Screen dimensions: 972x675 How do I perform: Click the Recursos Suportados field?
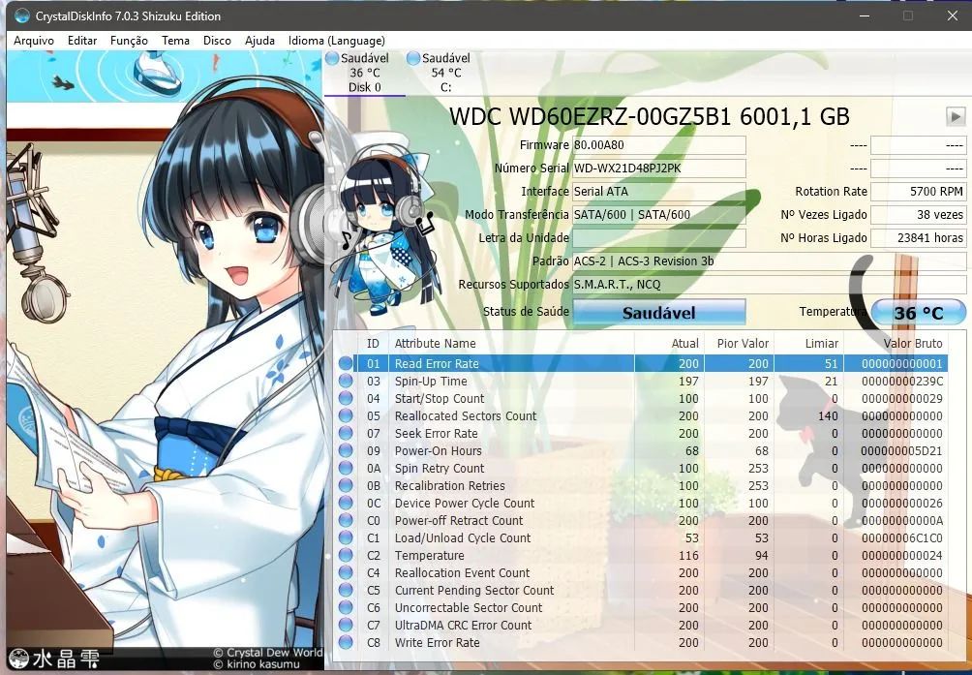pyautogui.click(x=769, y=285)
